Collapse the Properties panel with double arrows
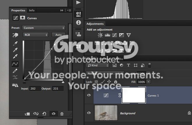 coord(62,10)
